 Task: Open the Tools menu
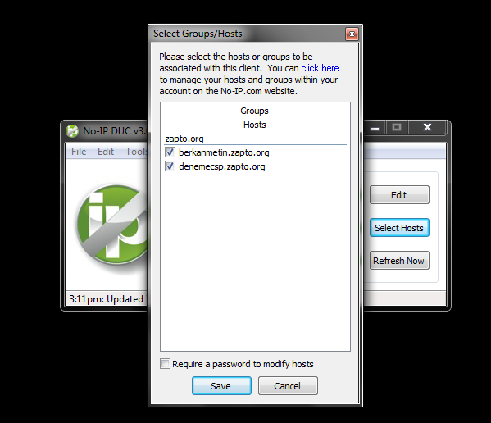pos(136,152)
